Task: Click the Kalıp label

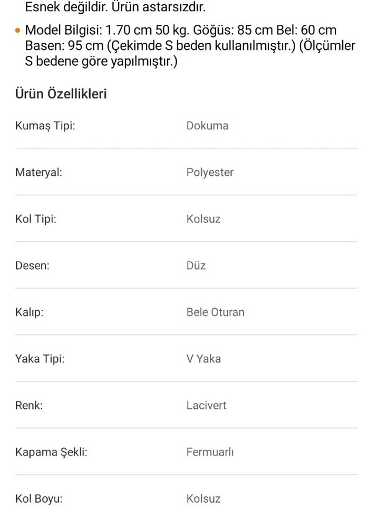Action: click(x=30, y=312)
